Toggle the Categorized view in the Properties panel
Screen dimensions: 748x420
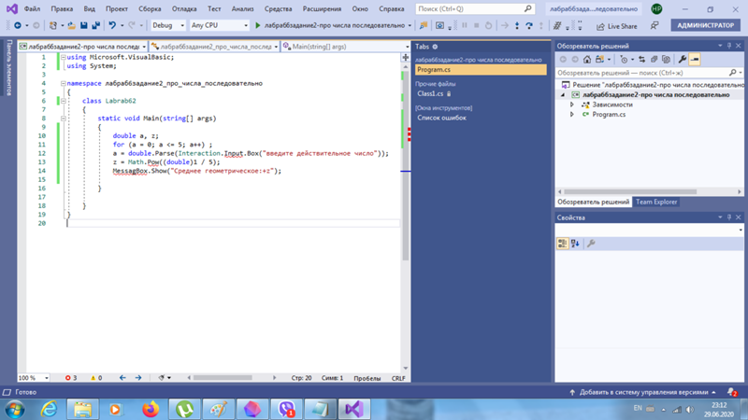click(563, 244)
